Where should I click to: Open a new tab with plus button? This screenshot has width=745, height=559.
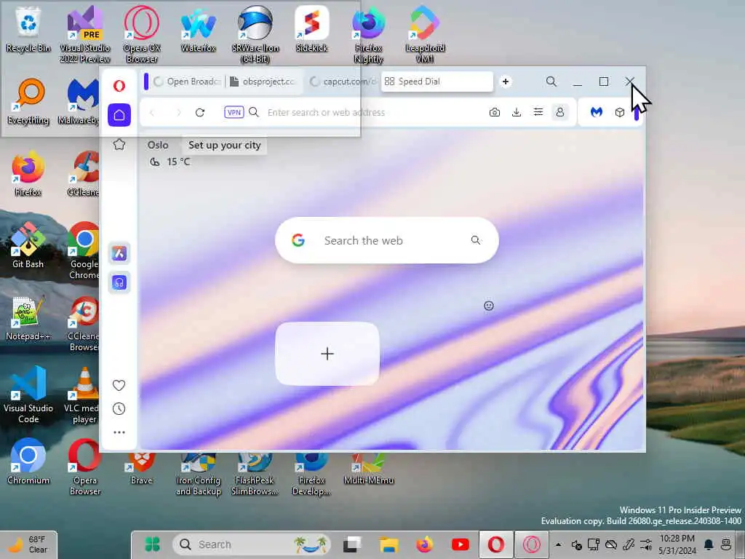click(x=506, y=82)
